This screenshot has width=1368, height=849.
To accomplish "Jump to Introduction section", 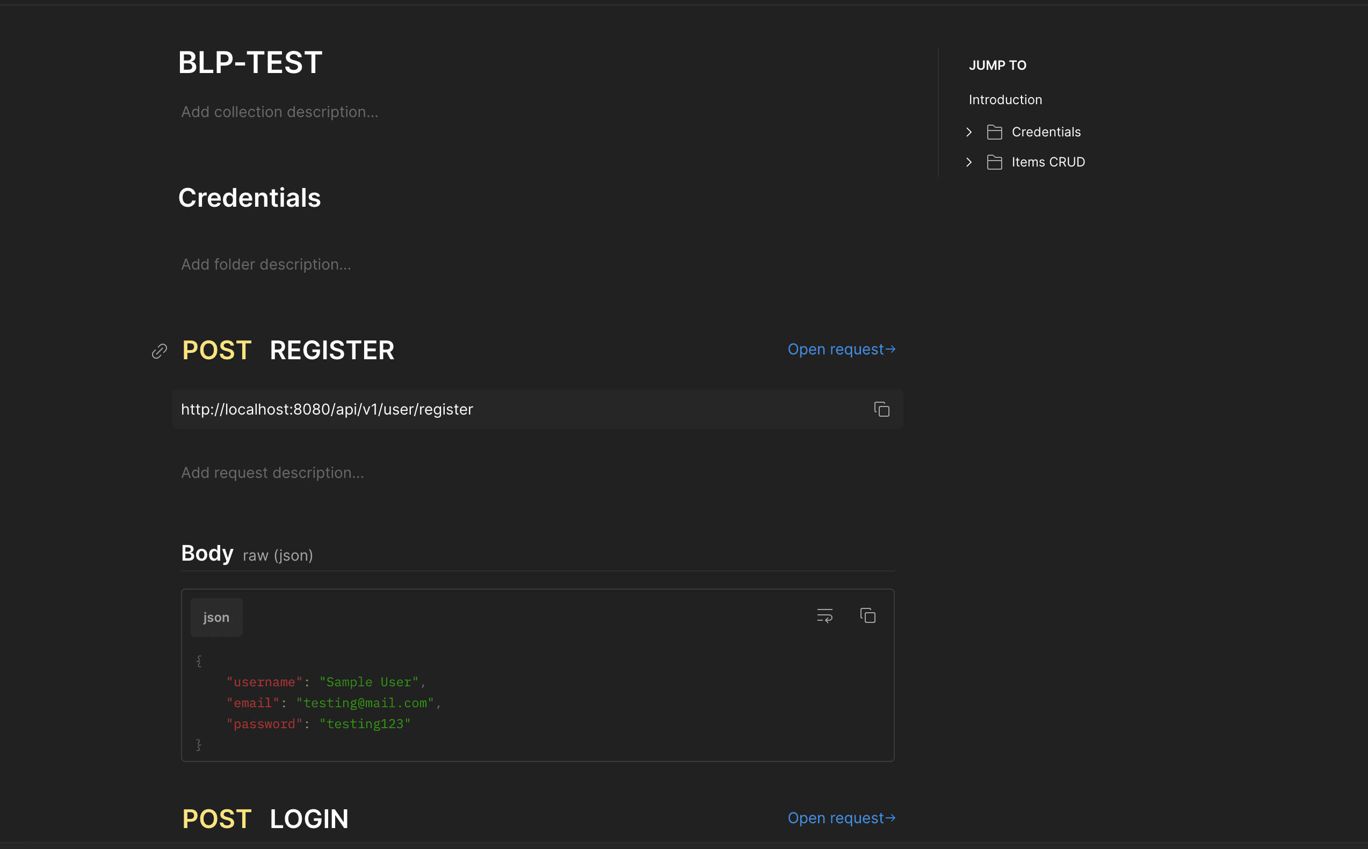I will (x=1005, y=99).
